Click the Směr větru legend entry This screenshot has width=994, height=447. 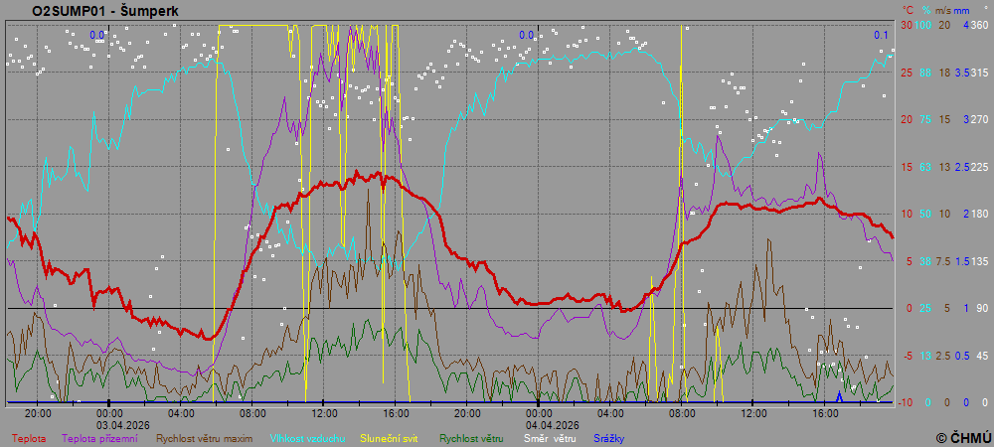click(549, 437)
